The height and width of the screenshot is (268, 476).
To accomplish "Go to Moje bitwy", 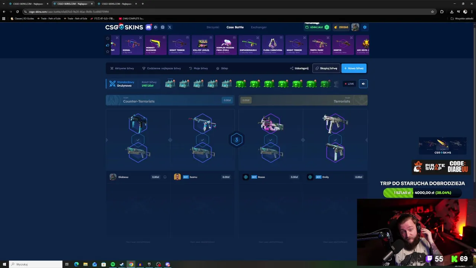I will coord(198,68).
